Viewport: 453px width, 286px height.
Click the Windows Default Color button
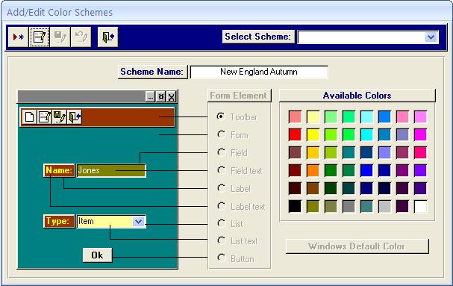357,246
